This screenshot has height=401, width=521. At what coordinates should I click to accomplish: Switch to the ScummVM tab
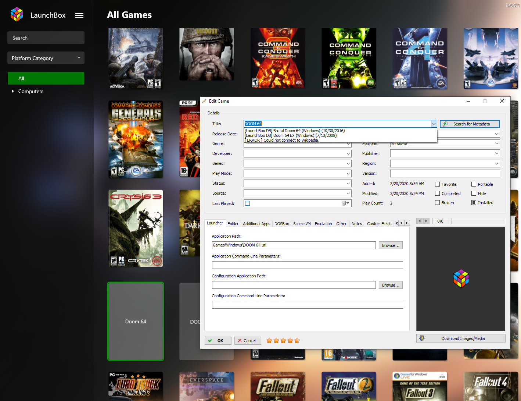[x=302, y=224]
